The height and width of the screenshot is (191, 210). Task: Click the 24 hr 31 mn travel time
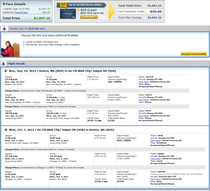coord(94,121)
